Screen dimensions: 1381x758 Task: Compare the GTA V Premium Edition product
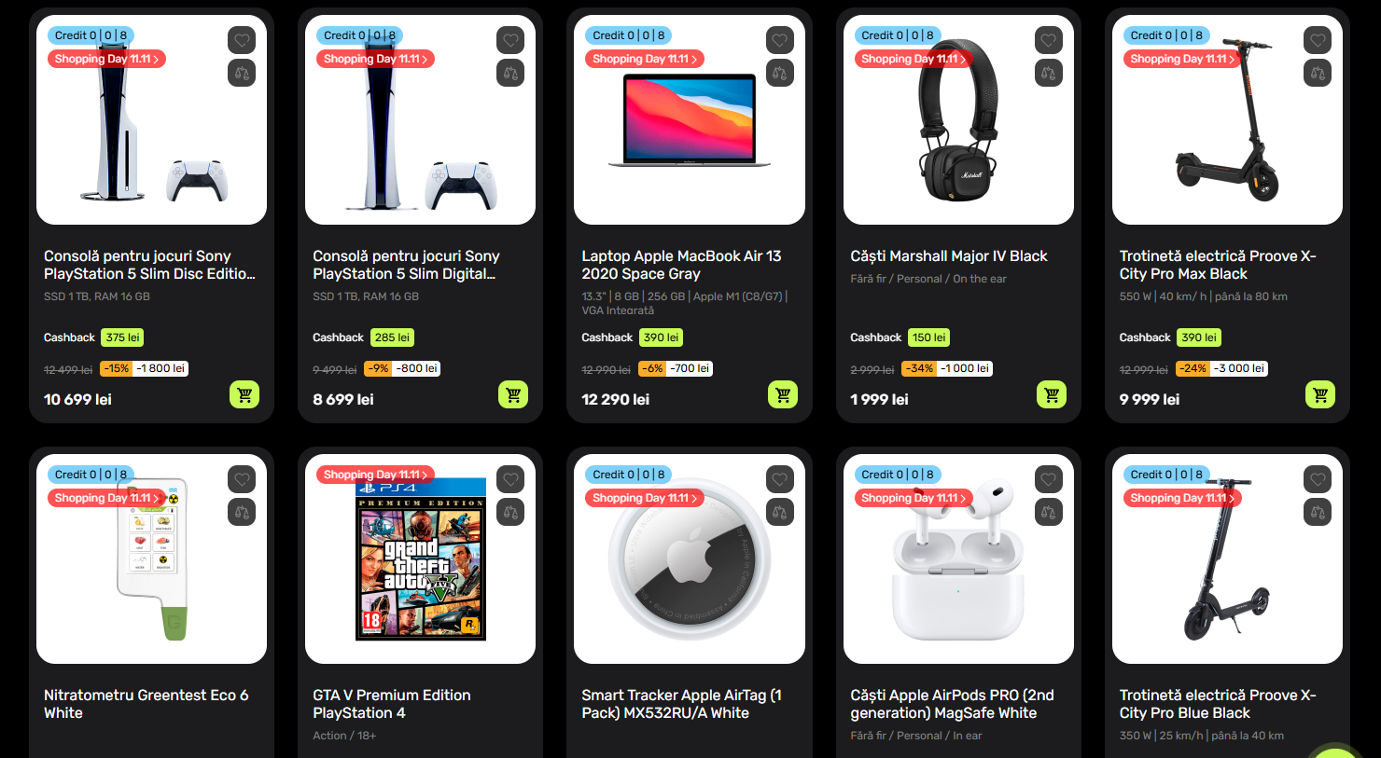pyautogui.click(x=510, y=512)
